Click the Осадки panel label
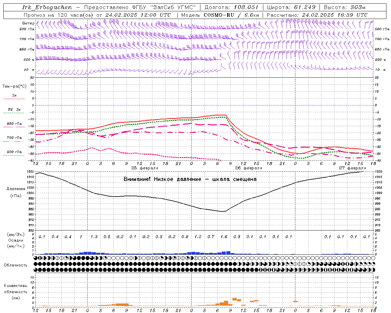The image size is (391, 313). 16,240
